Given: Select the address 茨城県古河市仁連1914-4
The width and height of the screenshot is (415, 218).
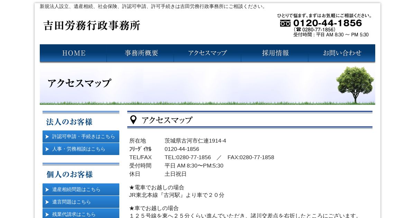Looking at the screenshot, I should (x=195, y=141).
